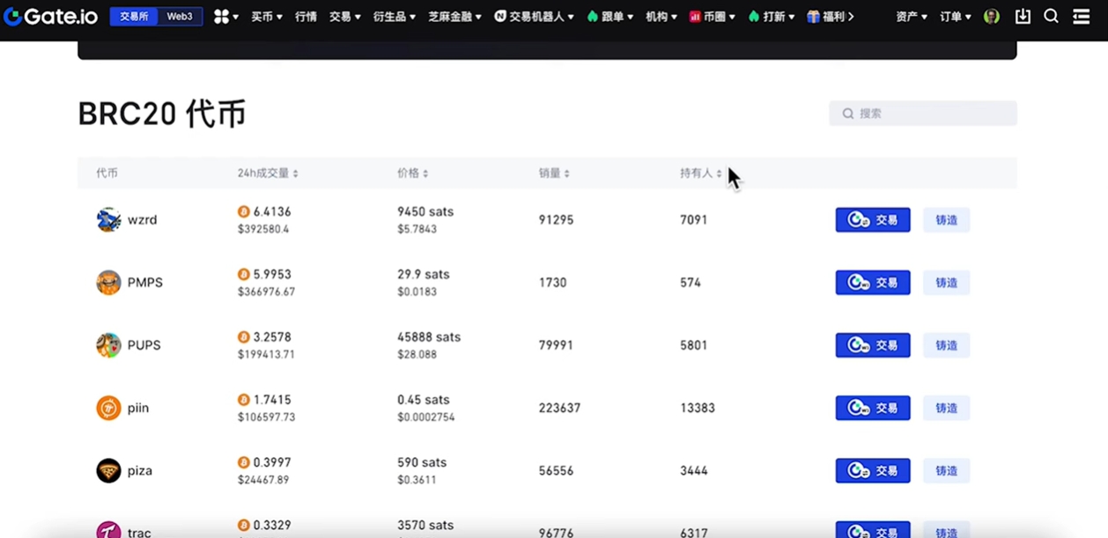Expand the 衍生品 dropdown menu
Screen dimensions: 1108x538
pyautogui.click(x=394, y=17)
